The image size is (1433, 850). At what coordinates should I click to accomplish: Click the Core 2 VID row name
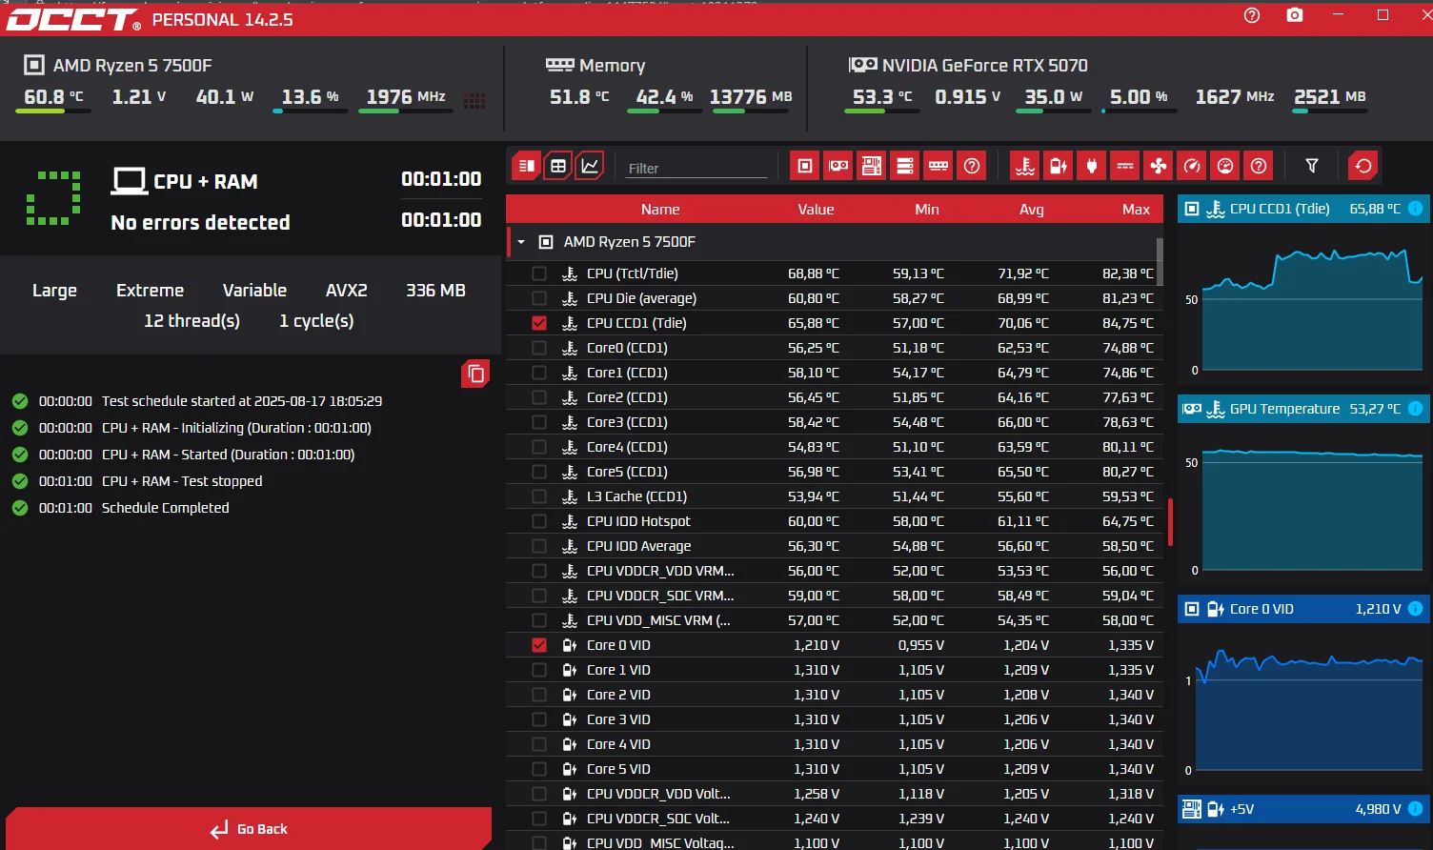618,695
